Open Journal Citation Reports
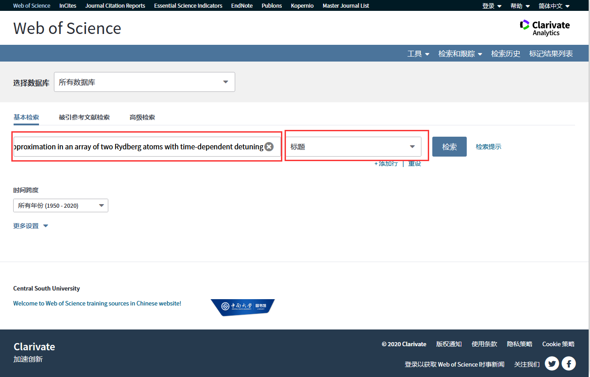 tap(115, 6)
